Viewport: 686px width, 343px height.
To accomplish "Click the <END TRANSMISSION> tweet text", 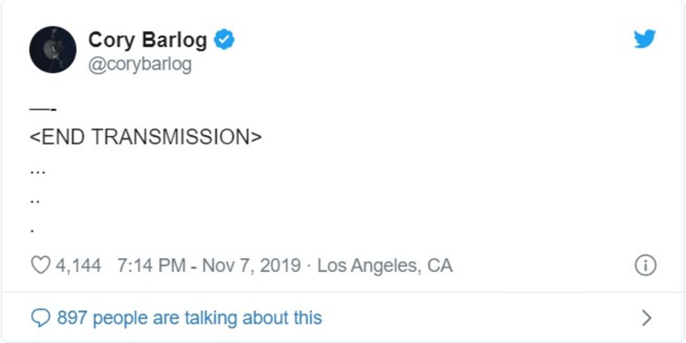I will [x=145, y=137].
